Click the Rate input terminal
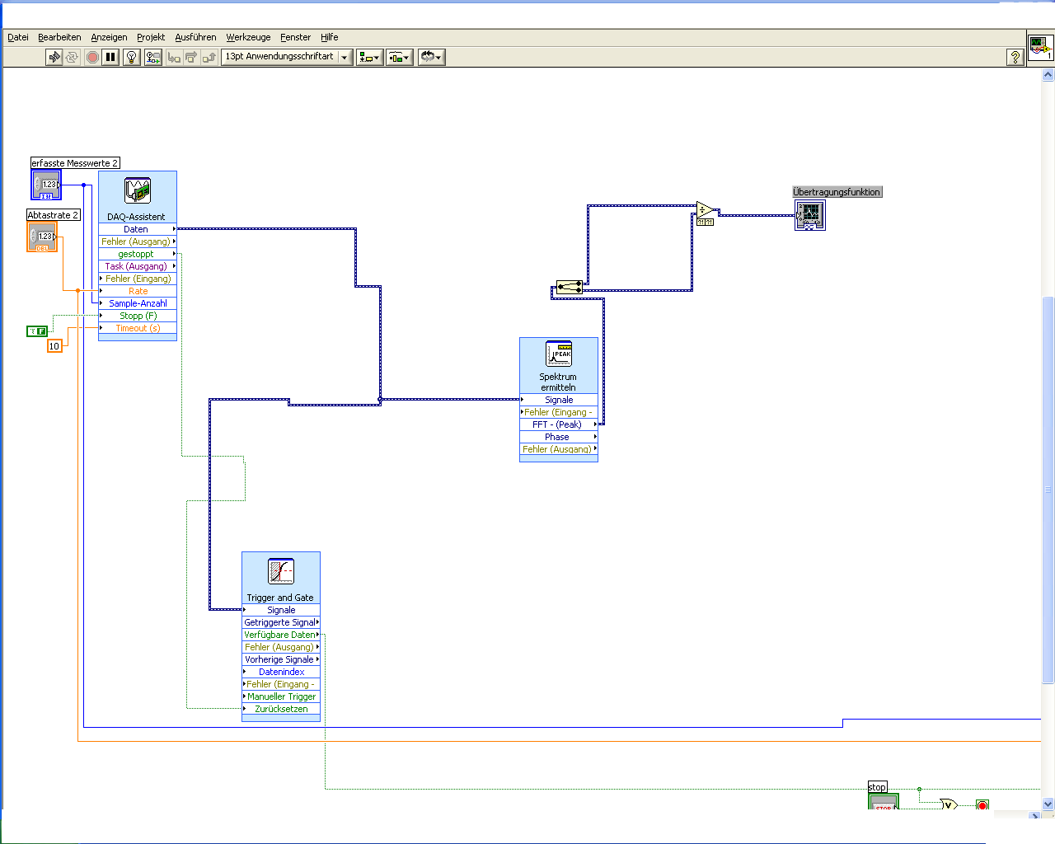This screenshot has height=844, width=1055. coord(138,291)
